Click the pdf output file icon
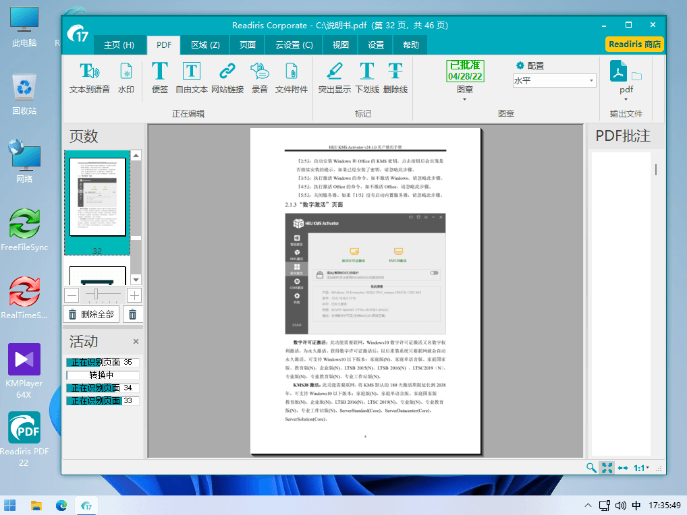The image size is (687, 515). click(x=618, y=71)
